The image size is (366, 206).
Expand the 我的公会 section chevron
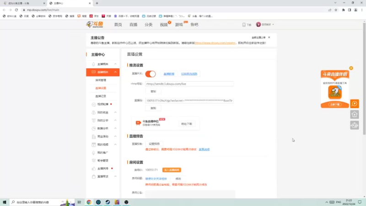(115, 120)
